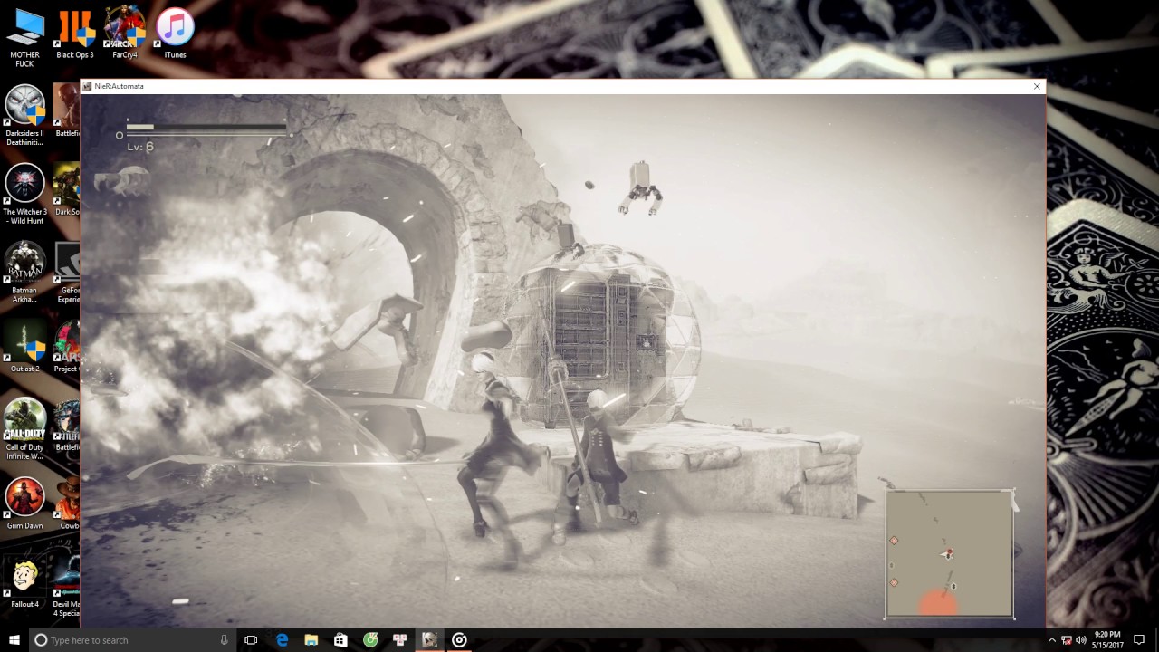Viewport: 1159px width, 652px height.
Task: Open the Devil May Cry 4 Special shortcut
Action: coord(67,586)
